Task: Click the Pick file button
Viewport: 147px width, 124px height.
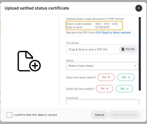Action: pyautogui.click(x=128, y=49)
